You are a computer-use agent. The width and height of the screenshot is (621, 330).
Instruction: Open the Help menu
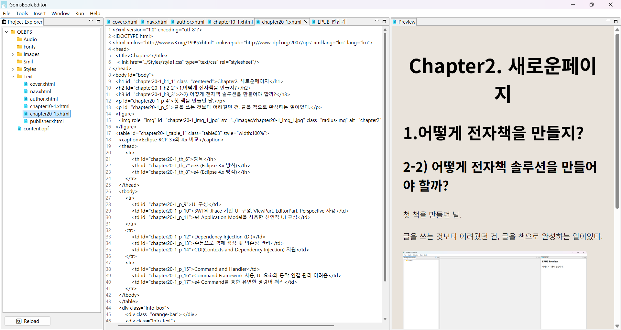tap(95, 13)
